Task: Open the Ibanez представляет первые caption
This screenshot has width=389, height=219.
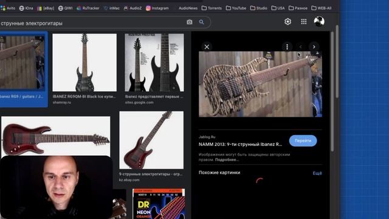Action: (154, 96)
